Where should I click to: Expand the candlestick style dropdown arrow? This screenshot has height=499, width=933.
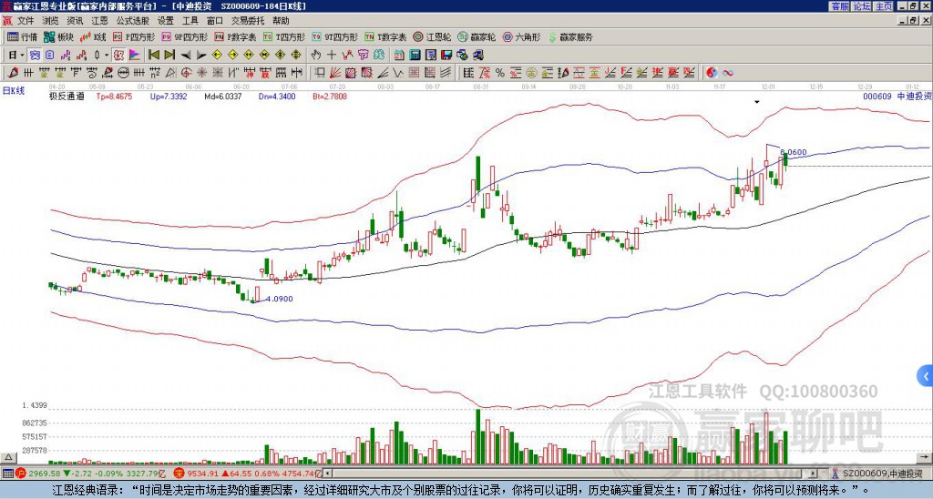(x=107, y=56)
